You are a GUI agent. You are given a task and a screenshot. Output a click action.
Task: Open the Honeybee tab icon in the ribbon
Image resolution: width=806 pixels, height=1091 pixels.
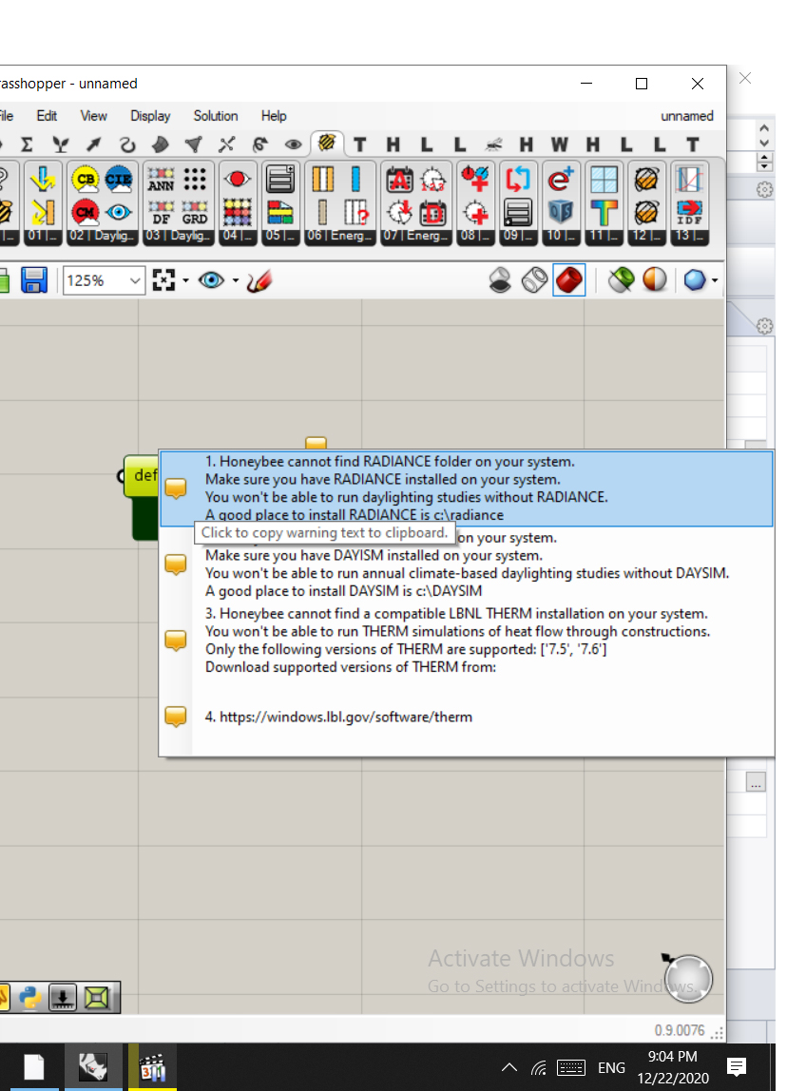(326, 144)
